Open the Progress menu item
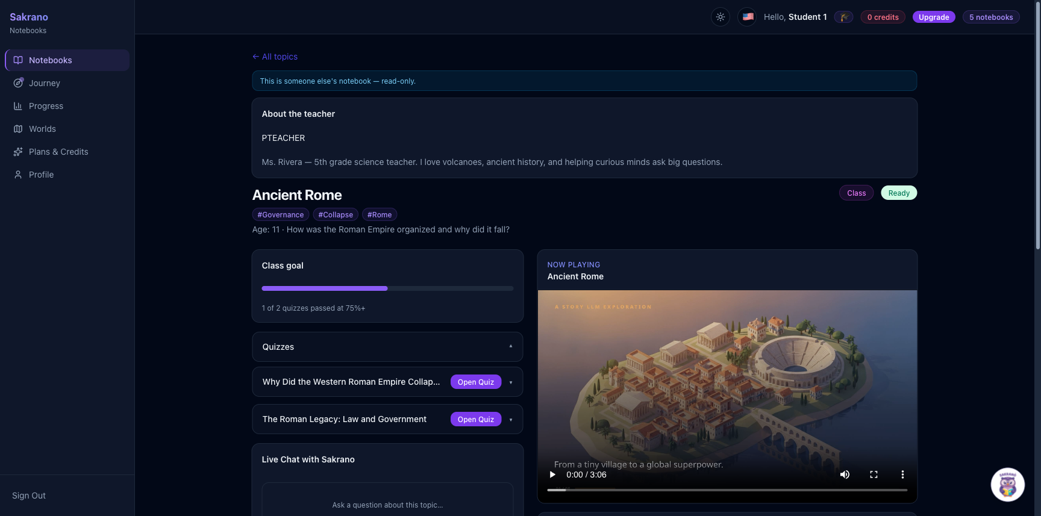The width and height of the screenshot is (1041, 516). point(67,106)
